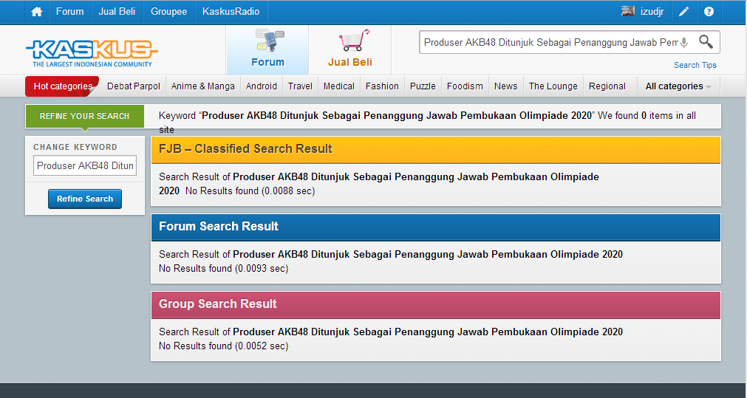
Task: Click Refine Your Search green header
Action: pyautogui.click(x=85, y=116)
